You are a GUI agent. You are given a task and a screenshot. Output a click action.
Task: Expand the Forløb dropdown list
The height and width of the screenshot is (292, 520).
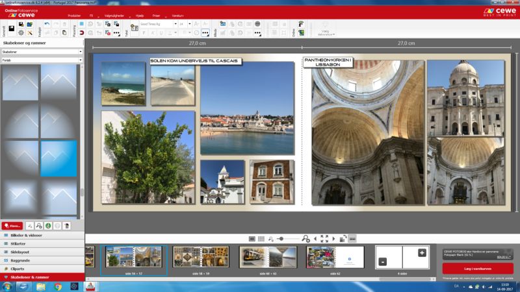point(42,60)
